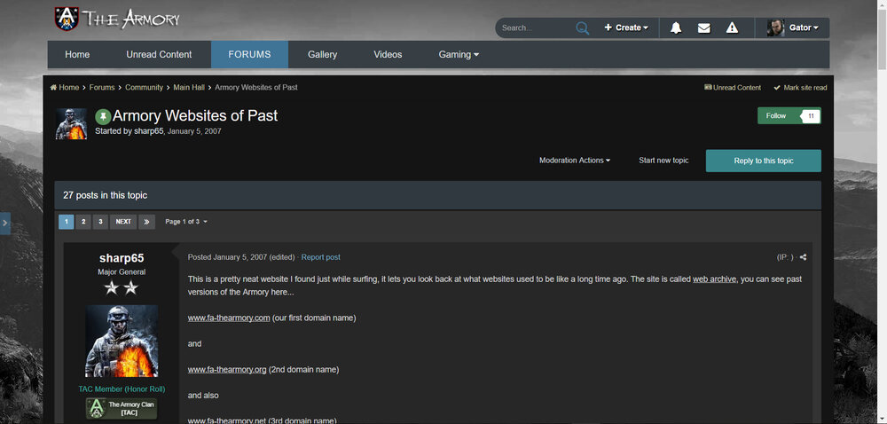The image size is (887, 424).
Task: Click into the Search field
Action: pos(534,28)
